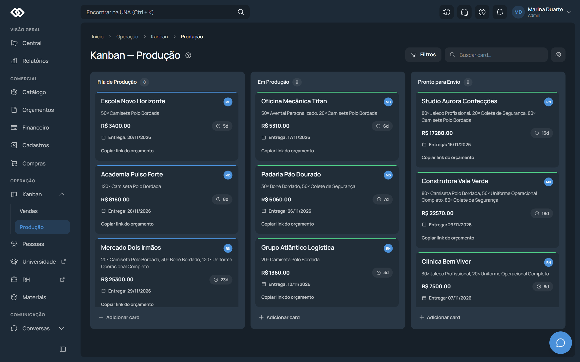The width and height of the screenshot is (580, 362).
Task: Open the bug report icon
Action: coord(447,12)
